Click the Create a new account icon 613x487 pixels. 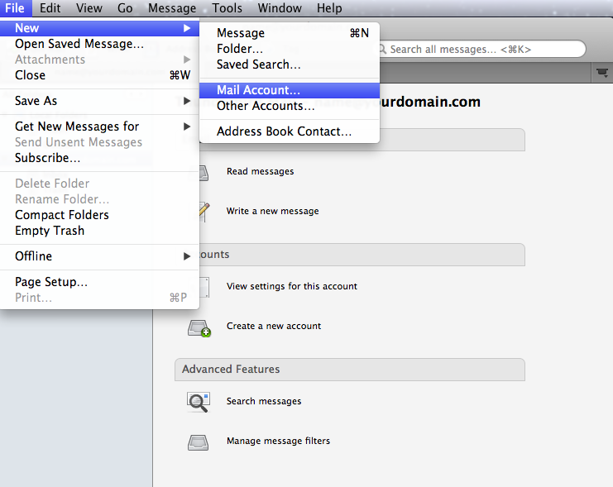(x=199, y=328)
